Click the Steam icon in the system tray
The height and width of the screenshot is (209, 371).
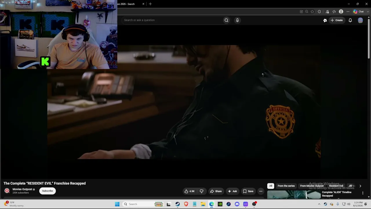pyautogui.click(x=325, y=204)
